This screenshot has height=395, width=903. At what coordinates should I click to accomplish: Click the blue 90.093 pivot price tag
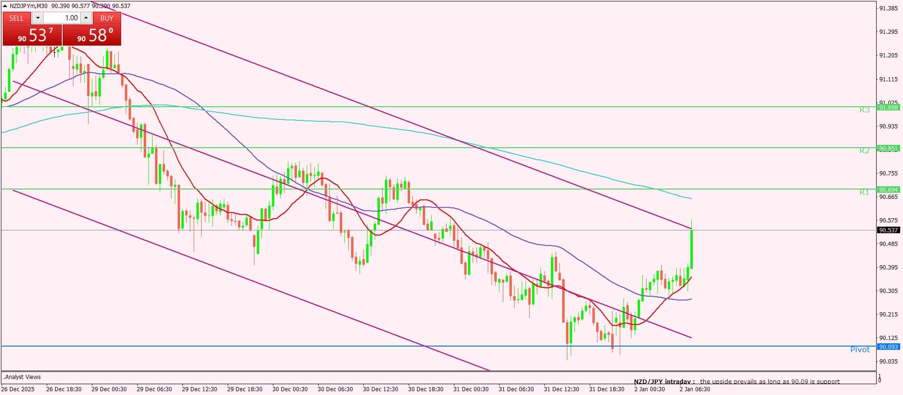(888, 347)
